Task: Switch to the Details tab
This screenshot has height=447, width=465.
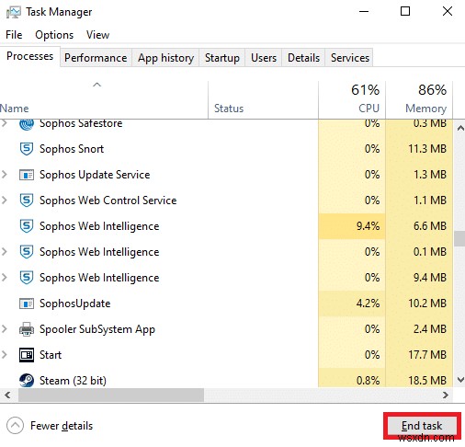Action: [x=303, y=58]
